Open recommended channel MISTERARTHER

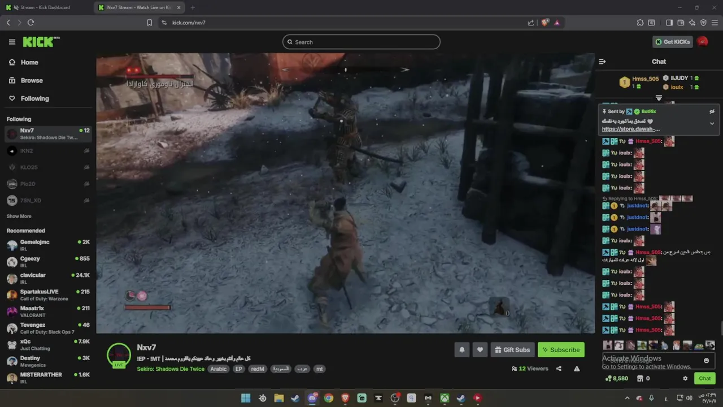click(48, 378)
